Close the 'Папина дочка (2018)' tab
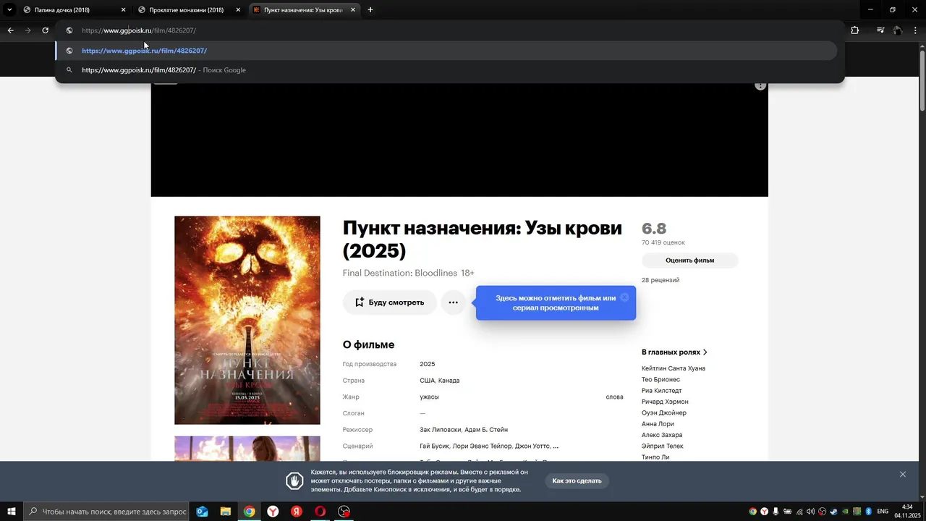This screenshot has height=521, width=926. tap(123, 10)
